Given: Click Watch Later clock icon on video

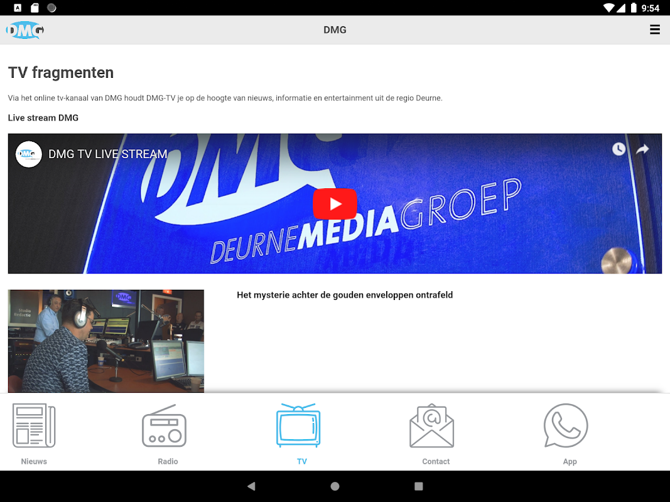Looking at the screenshot, I should click(x=619, y=149).
